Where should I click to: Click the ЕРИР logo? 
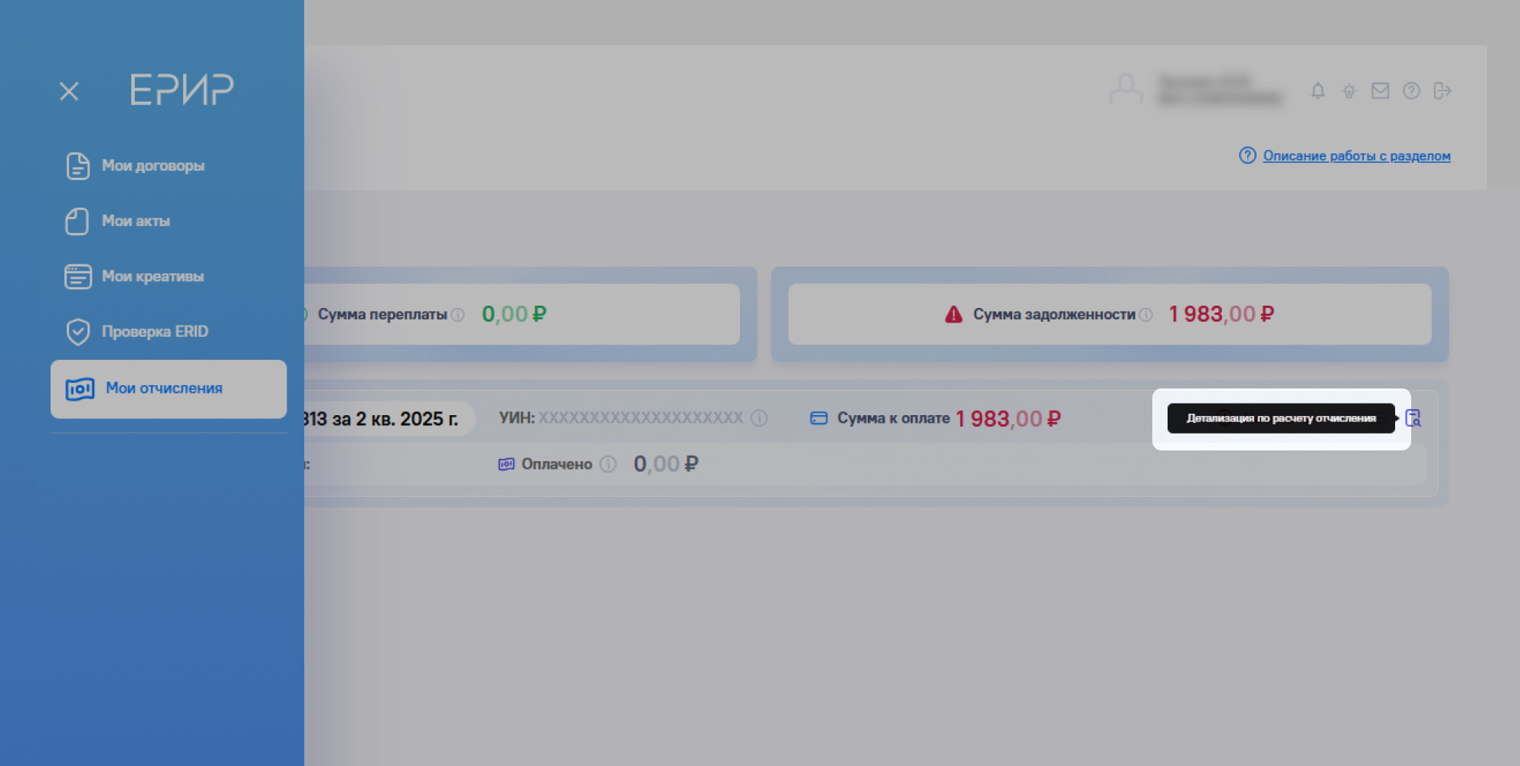[x=182, y=90]
